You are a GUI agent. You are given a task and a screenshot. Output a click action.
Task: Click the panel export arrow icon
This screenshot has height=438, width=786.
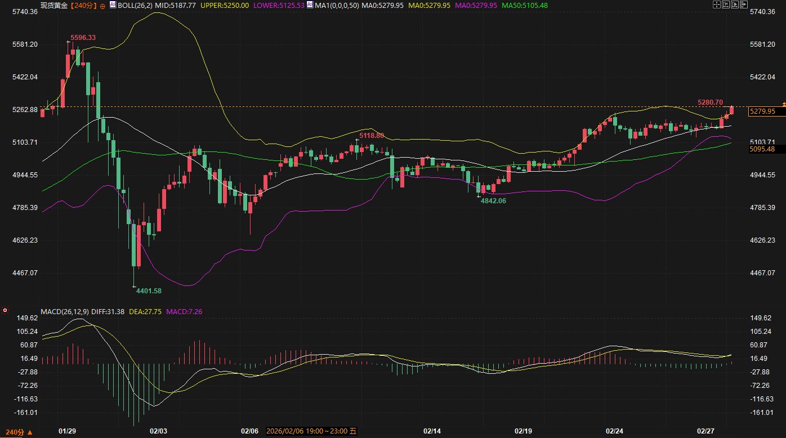744,5
